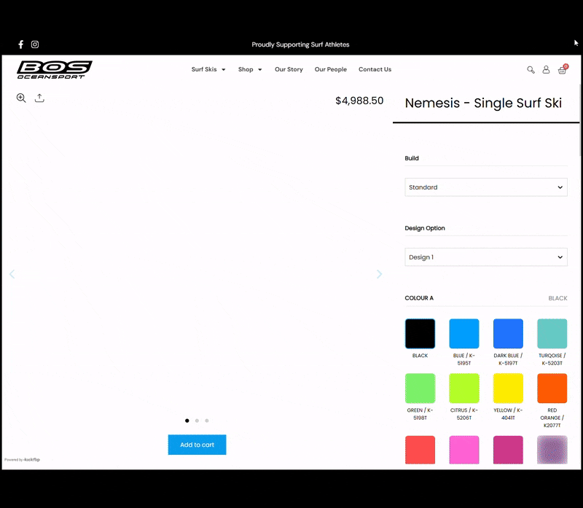Select the second carousel dot indicator
Image resolution: width=583 pixels, height=508 pixels.
point(197,421)
